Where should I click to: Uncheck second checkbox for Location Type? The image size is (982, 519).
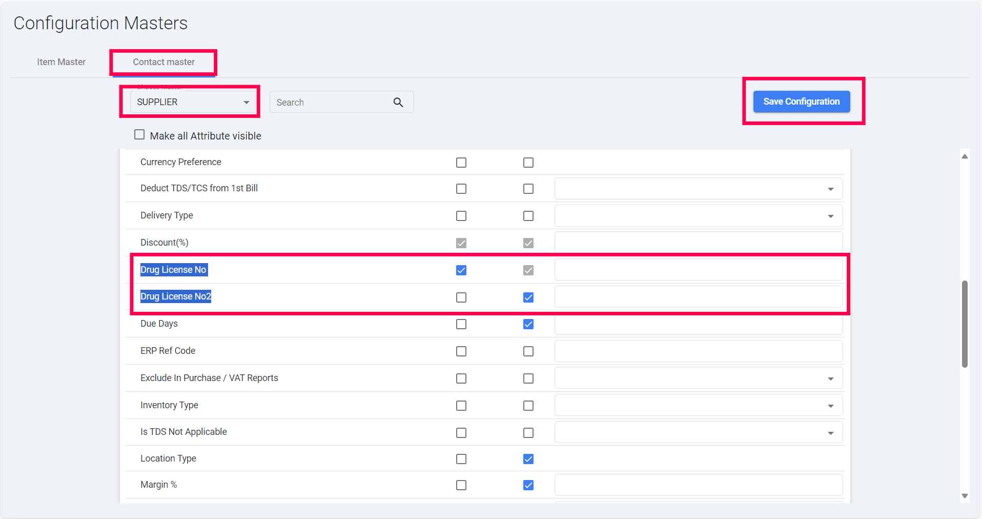pyautogui.click(x=528, y=459)
